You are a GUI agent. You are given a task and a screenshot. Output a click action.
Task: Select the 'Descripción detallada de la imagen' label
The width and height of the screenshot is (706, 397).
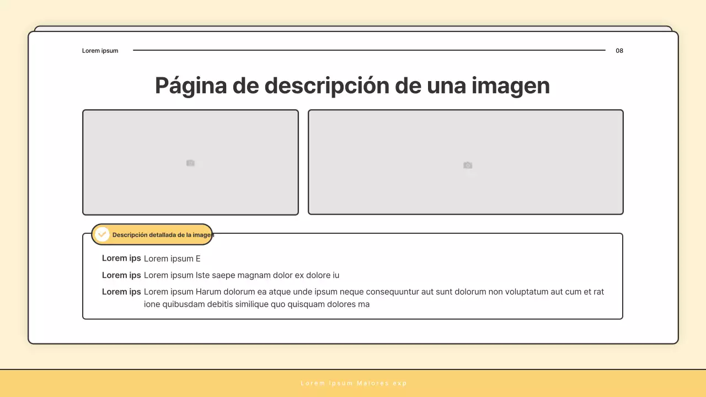(162, 234)
